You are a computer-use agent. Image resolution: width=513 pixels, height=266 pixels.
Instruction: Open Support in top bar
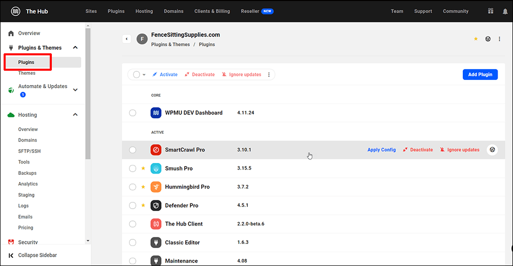pos(423,11)
